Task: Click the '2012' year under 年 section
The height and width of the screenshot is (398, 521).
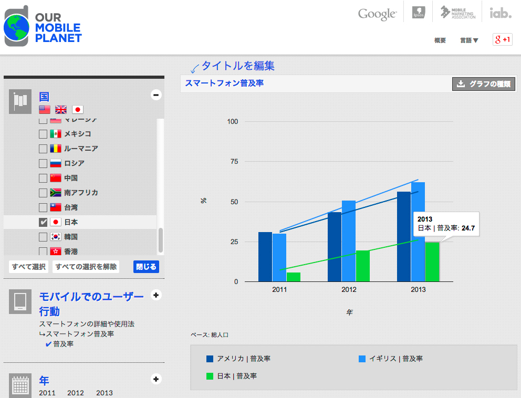Action: tap(76, 393)
